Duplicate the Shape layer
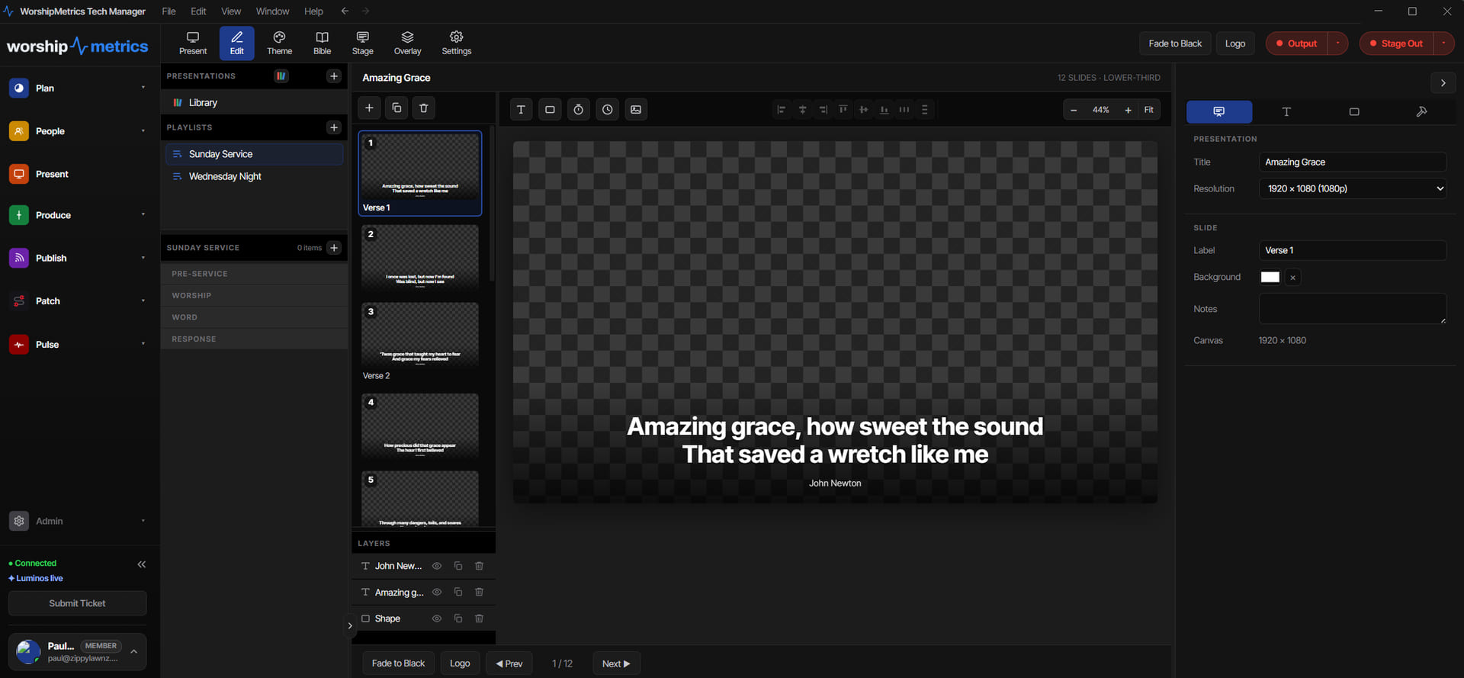This screenshot has height=678, width=1464. coord(458,619)
